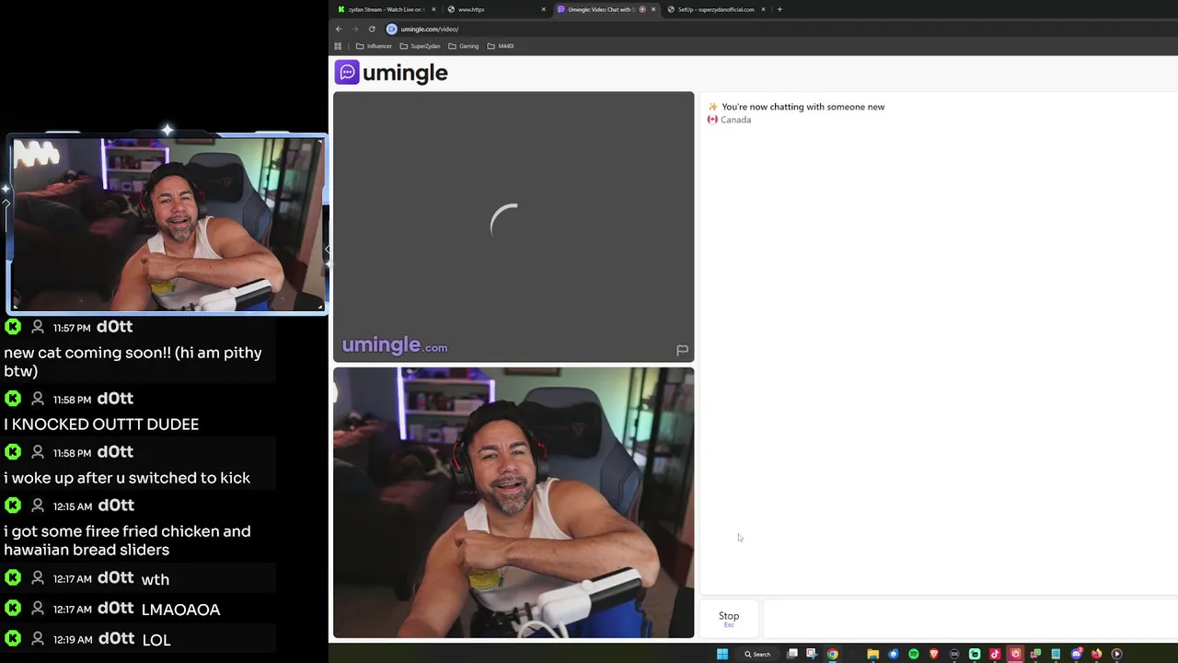The image size is (1178, 663).
Task: Close the SetUp superzydanofficial tab
Action: coord(763,9)
